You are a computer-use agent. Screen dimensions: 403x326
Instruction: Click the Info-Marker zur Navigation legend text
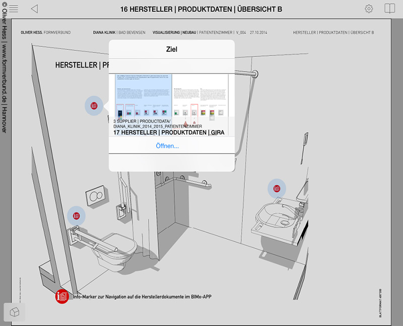tap(142, 297)
